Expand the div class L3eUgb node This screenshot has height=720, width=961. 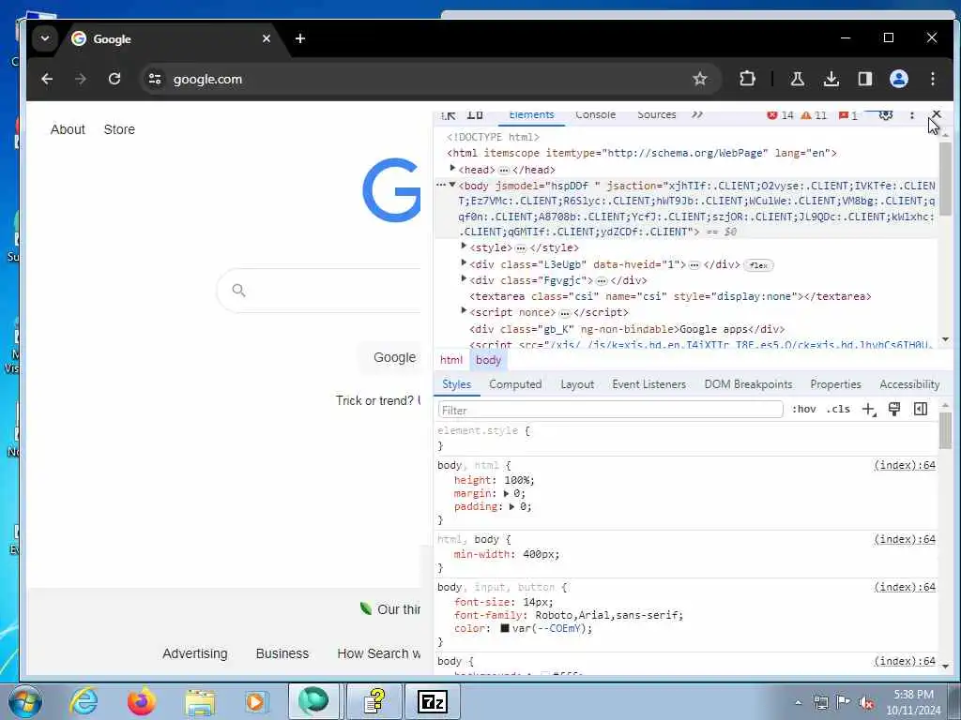click(x=464, y=263)
